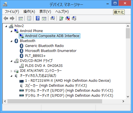
Task: Select オーディオの入力および出力 label
Action: [x=38, y=76]
